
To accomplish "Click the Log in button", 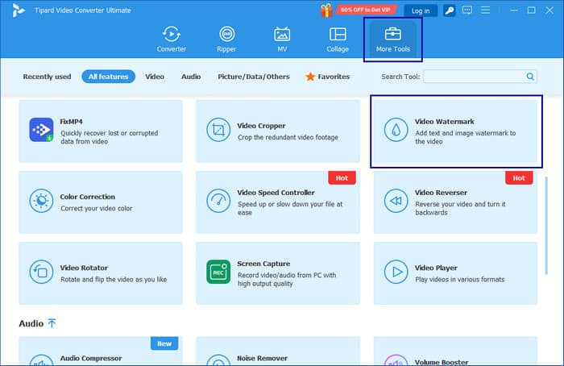I will coord(420,10).
